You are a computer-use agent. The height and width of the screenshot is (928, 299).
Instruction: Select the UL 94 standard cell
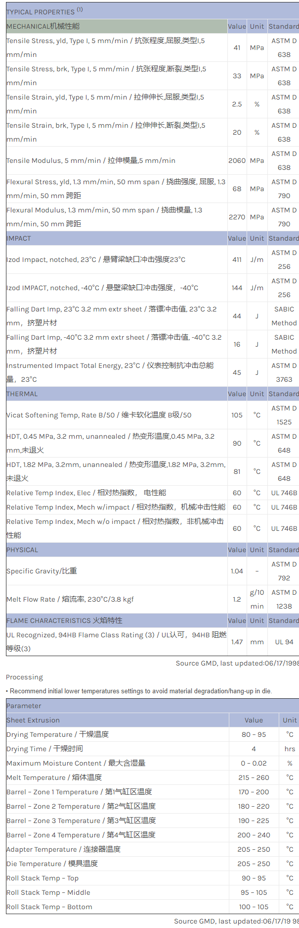click(x=284, y=642)
